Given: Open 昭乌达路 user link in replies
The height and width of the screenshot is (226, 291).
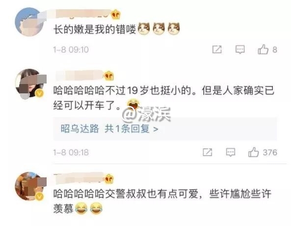Looking at the screenshot, I should click(80, 129).
